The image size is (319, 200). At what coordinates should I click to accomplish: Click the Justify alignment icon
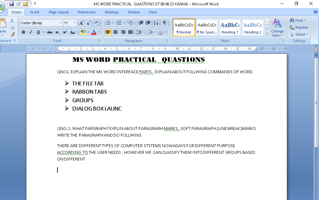(130, 32)
